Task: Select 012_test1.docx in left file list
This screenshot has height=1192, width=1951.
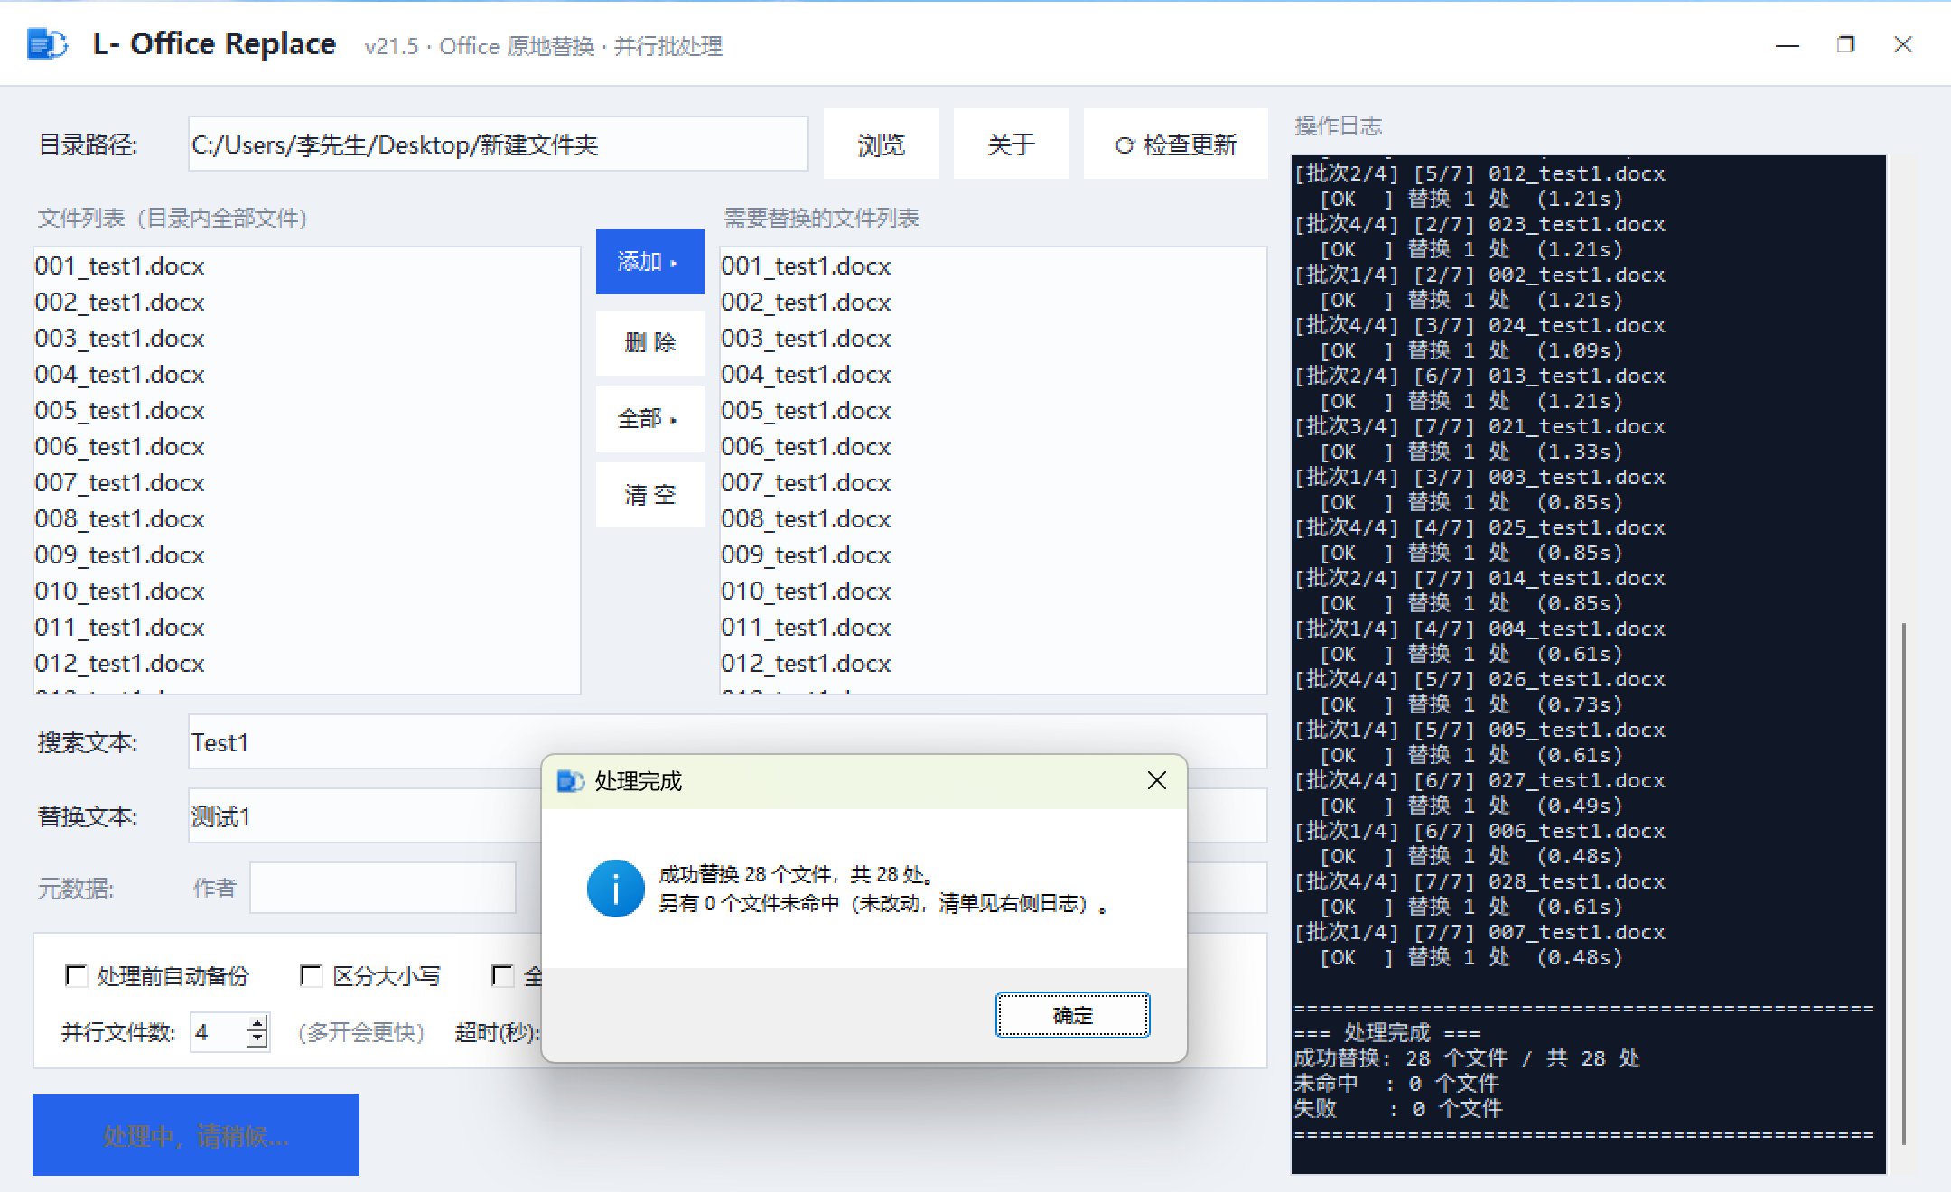Action: click(306, 664)
